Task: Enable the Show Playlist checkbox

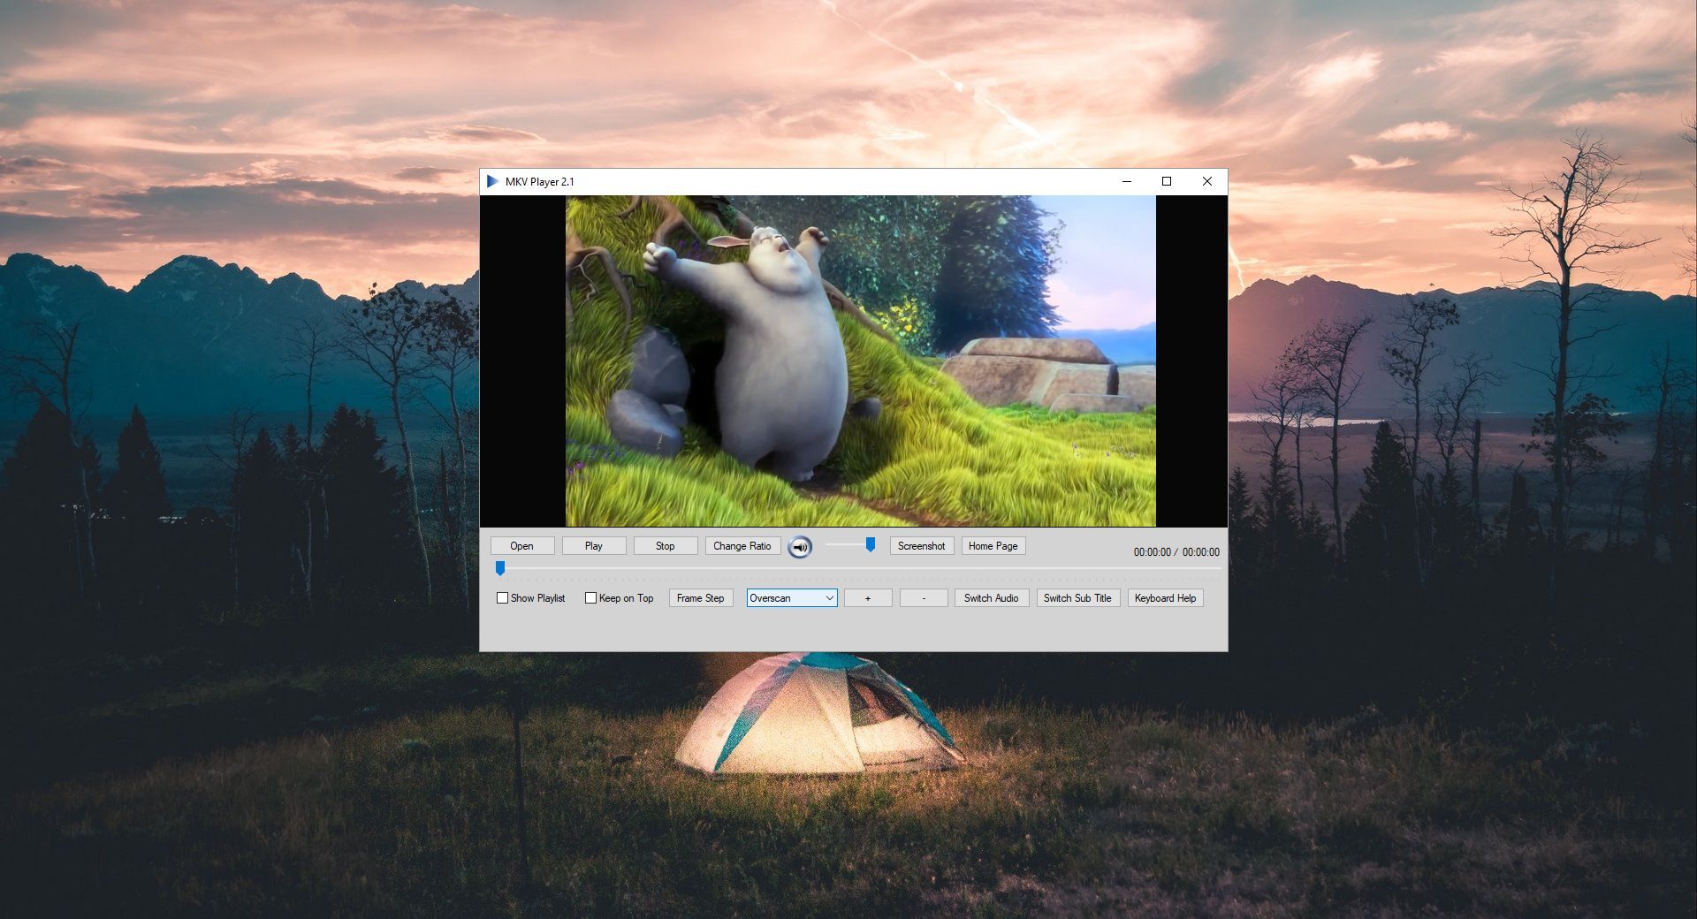Action: pyautogui.click(x=503, y=598)
